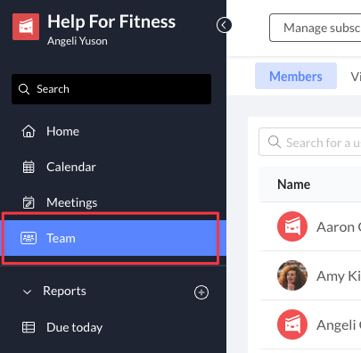361x353 pixels.
Task: Collapse the sidebar with the arrow button
Action: click(x=224, y=25)
